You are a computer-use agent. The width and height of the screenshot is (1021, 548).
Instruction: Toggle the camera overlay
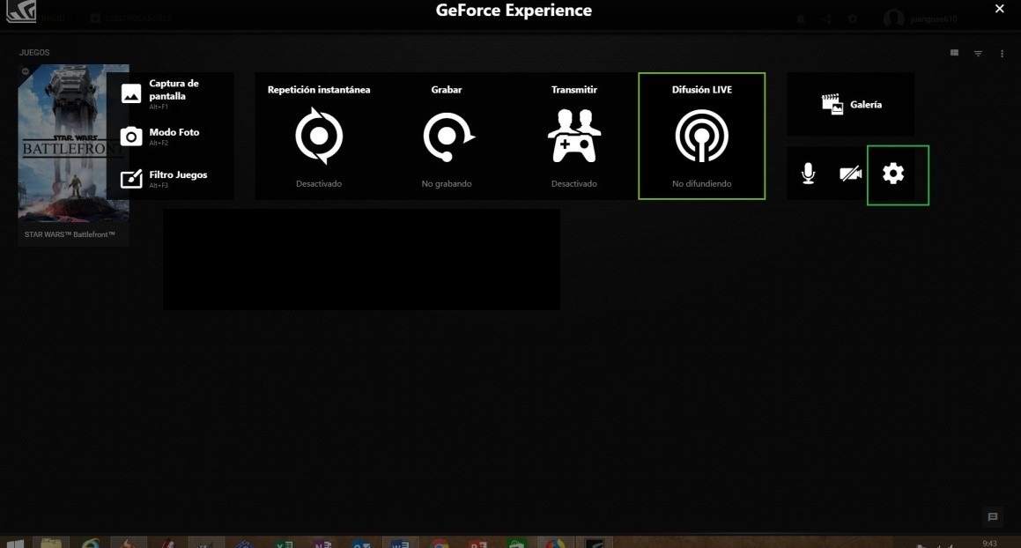[x=850, y=174]
